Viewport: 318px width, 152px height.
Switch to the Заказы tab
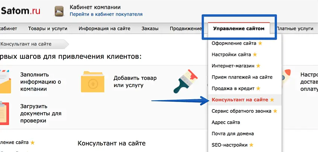[x=150, y=29]
